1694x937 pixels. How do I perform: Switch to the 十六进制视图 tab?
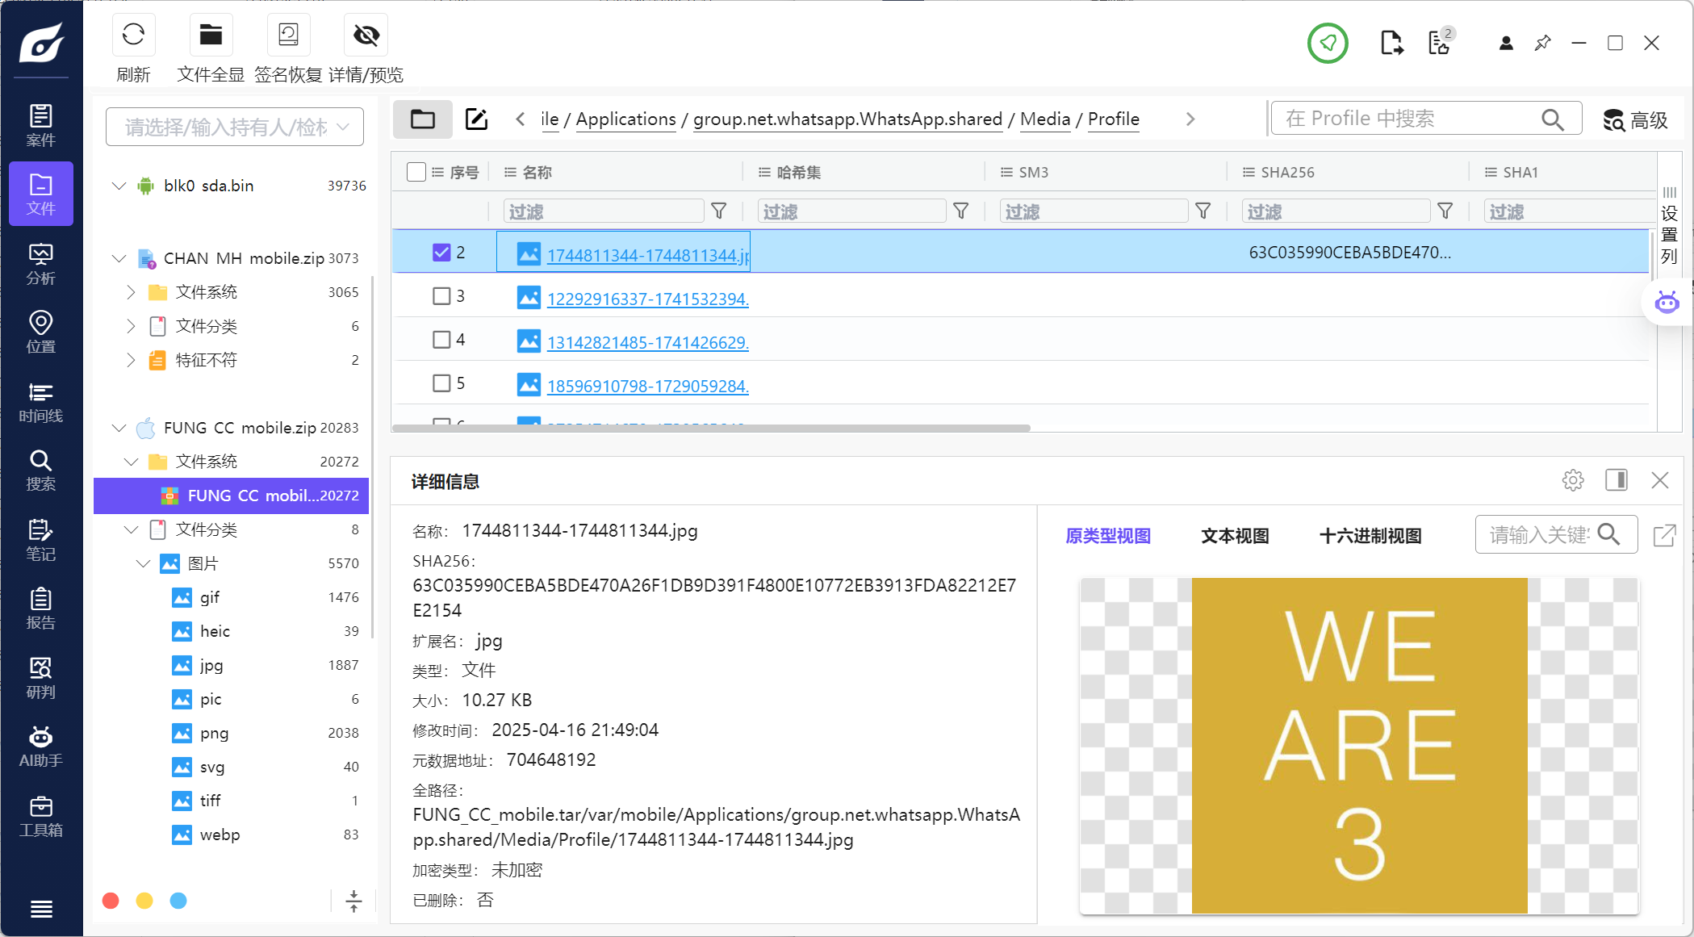tap(1370, 536)
